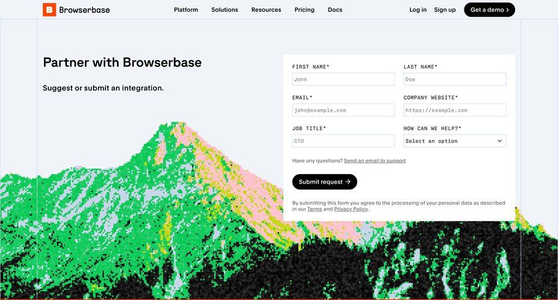Focus the Email input field

(x=343, y=110)
